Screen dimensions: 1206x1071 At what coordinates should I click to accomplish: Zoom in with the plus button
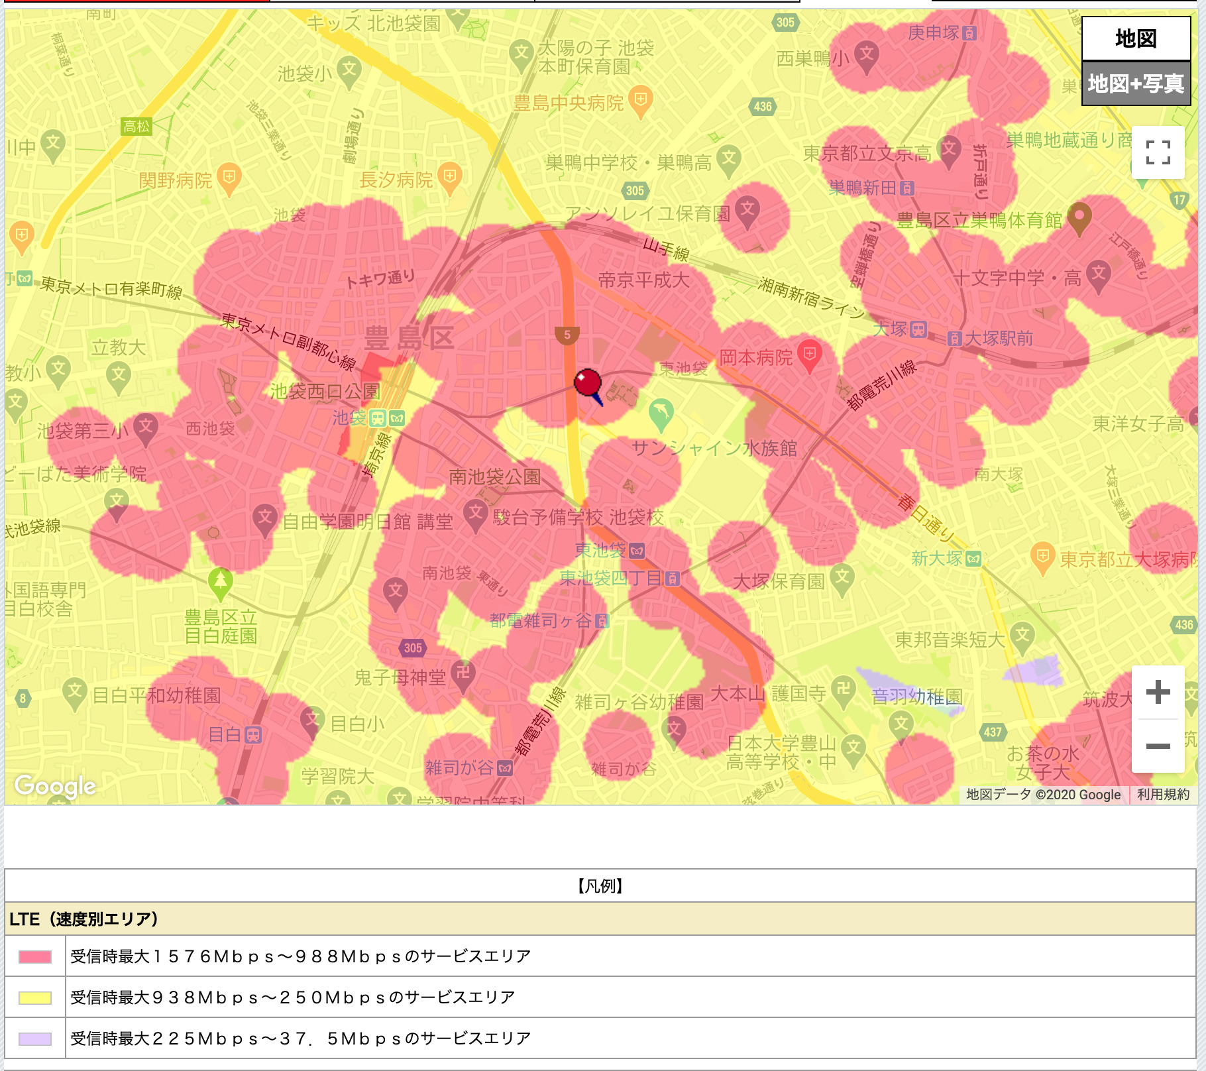(x=1158, y=693)
